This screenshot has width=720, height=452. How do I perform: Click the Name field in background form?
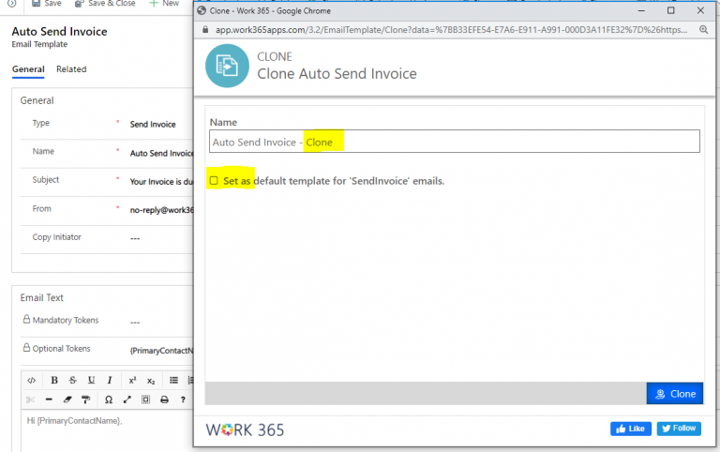(161, 154)
